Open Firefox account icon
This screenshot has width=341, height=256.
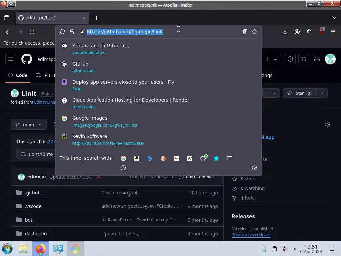coord(297,32)
